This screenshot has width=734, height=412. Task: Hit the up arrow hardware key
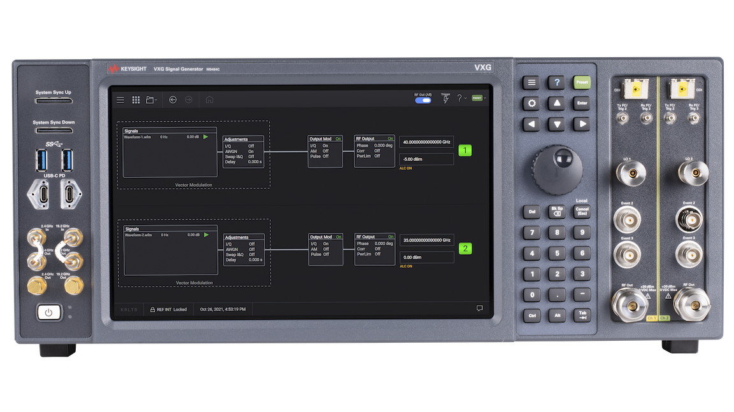click(557, 103)
